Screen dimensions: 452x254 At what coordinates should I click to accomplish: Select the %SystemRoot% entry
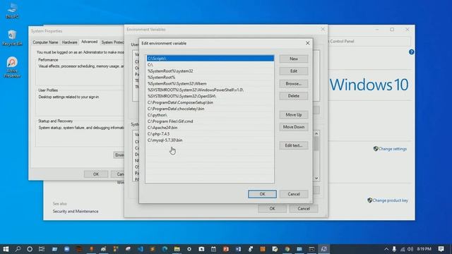[x=210, y=77]
